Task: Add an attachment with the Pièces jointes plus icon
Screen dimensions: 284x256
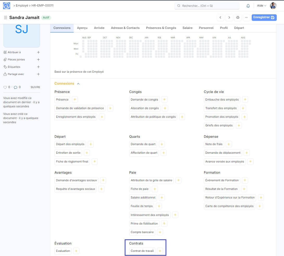Action: tap(38, 59)
